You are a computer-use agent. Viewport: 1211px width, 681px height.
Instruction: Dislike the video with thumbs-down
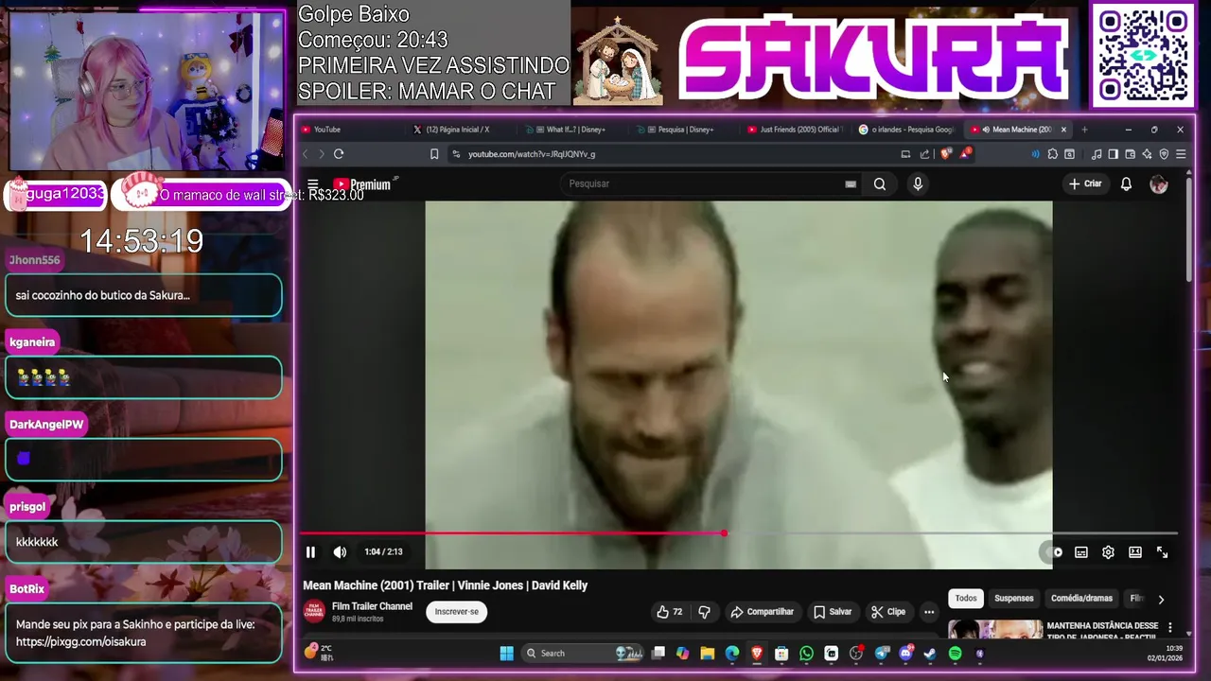pos(704,612)
